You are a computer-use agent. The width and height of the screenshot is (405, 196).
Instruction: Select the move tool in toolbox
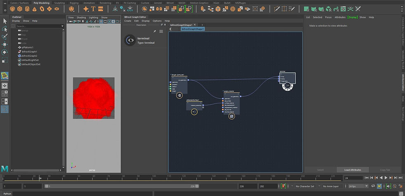tap(5, 45)
